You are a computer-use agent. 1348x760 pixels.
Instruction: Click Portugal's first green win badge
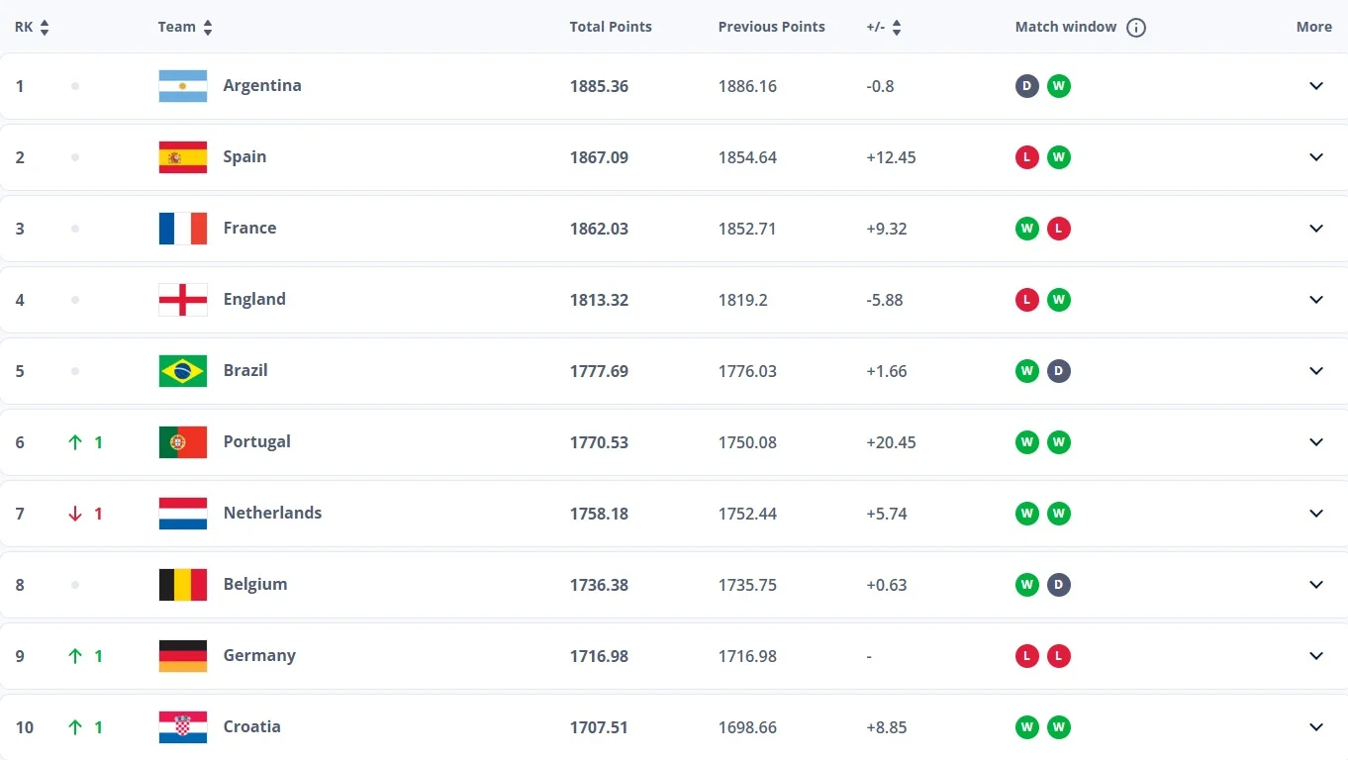pyautogui.click(x=1026, y=442)
